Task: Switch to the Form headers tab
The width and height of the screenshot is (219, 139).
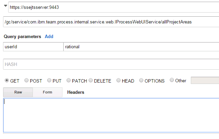Action: point(48,92)
